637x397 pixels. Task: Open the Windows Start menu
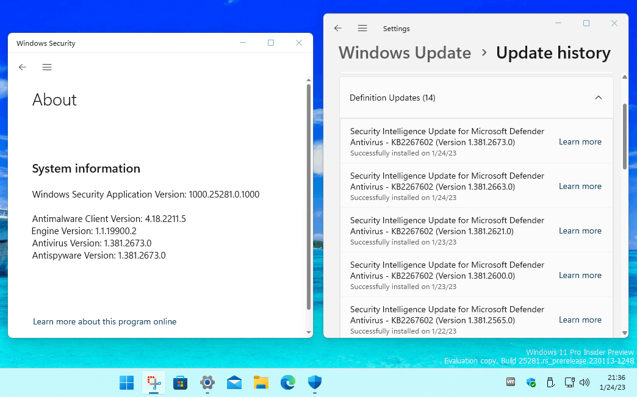pyautogui.click(x=126, y=382)
